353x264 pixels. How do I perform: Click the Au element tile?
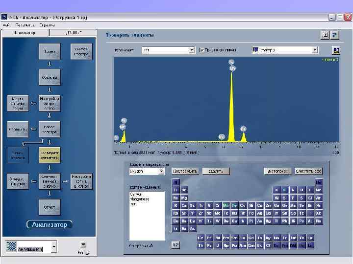260,221
